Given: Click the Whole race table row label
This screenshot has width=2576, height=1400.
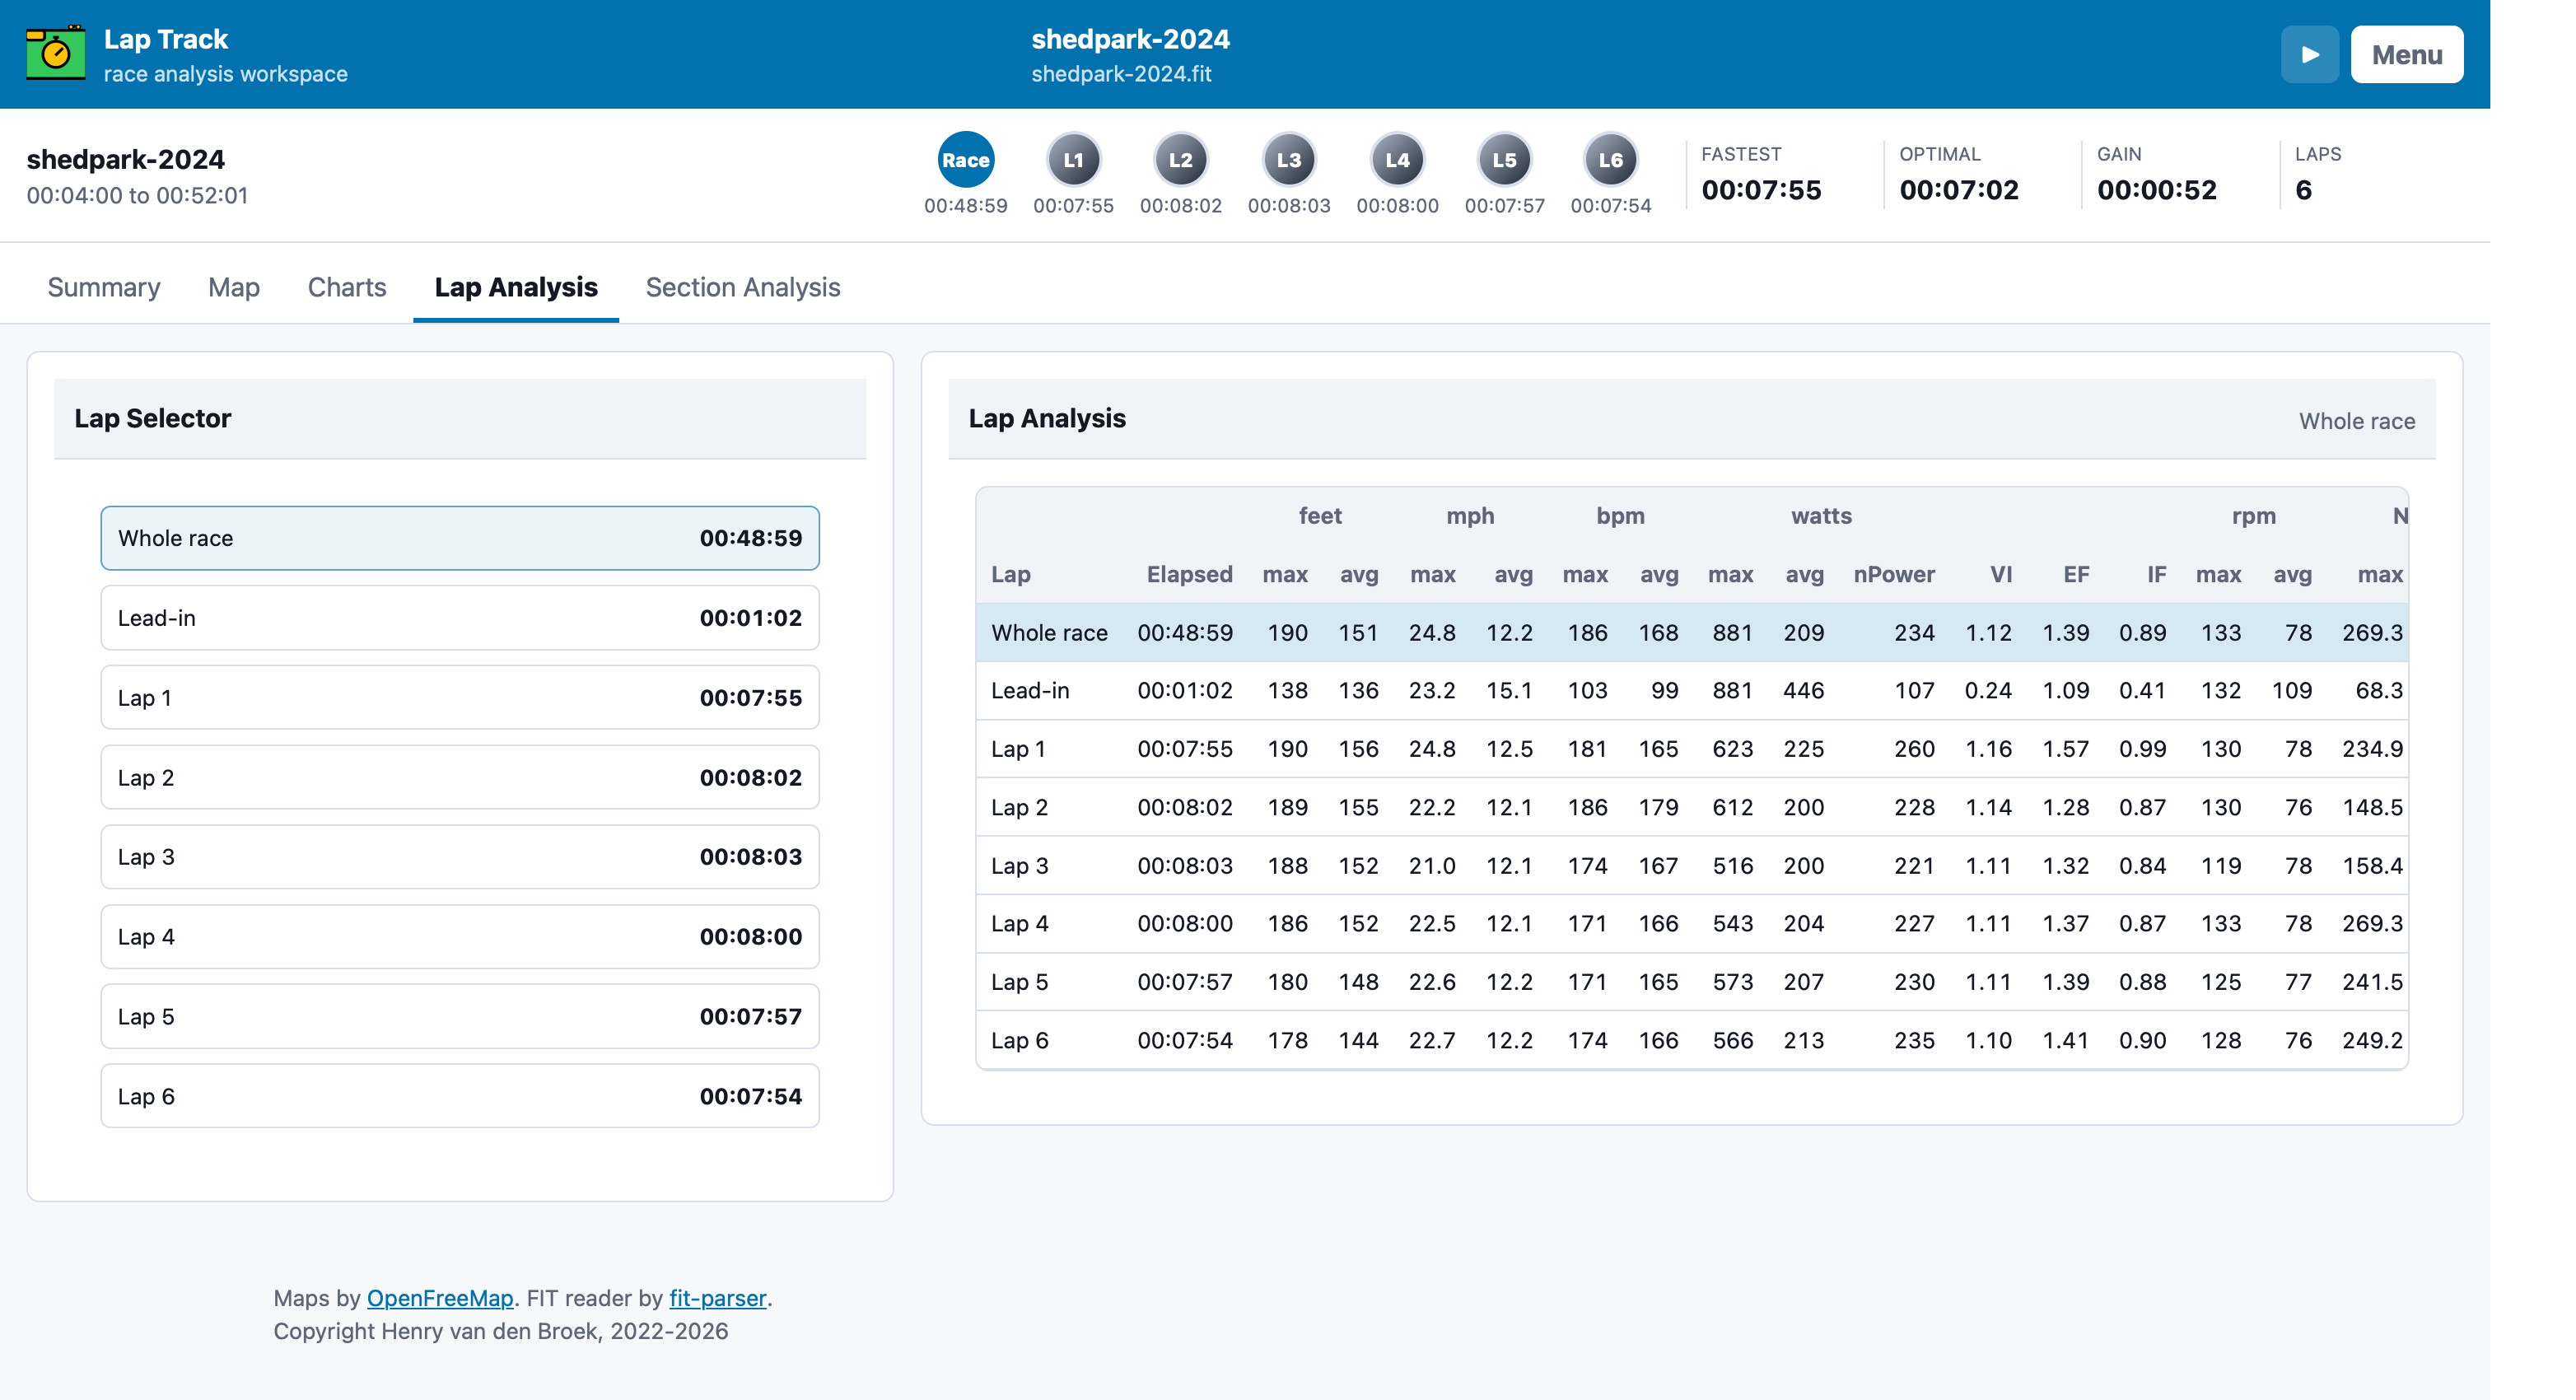Looking at the screenshot, I should 1049,633.
